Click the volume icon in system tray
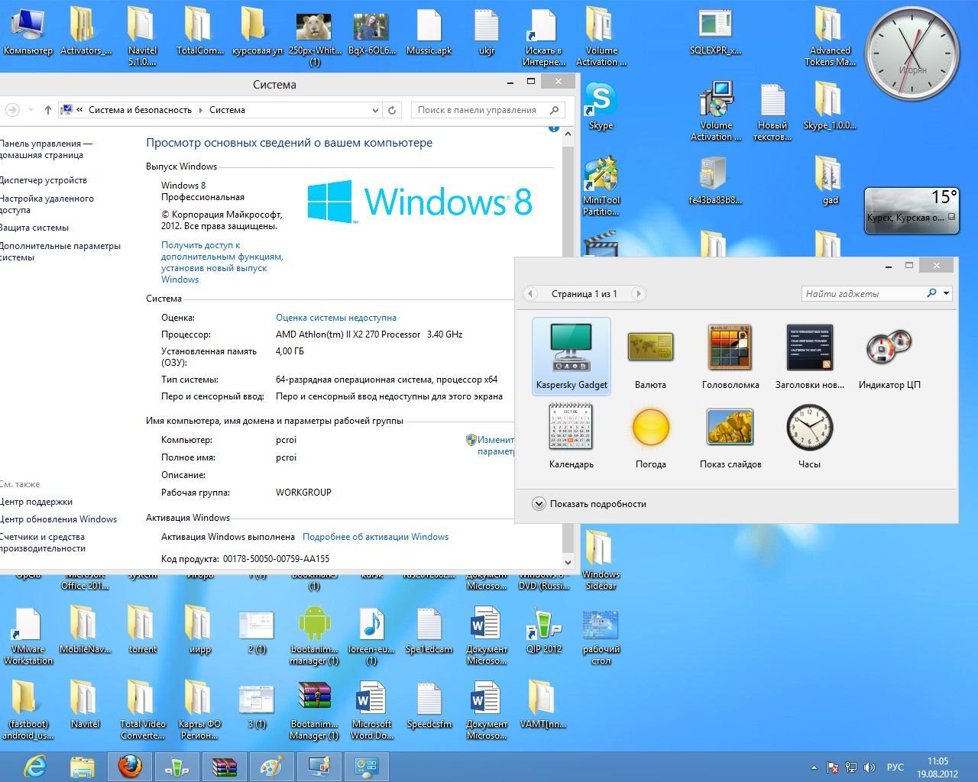Image resolution: width=978 pixels, height=782 pixels. (x=869, y=767)
